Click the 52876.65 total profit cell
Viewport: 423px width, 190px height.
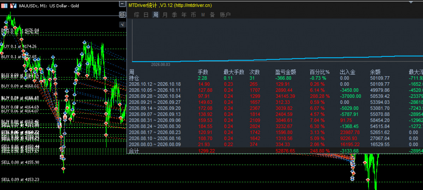pos(285,151)
